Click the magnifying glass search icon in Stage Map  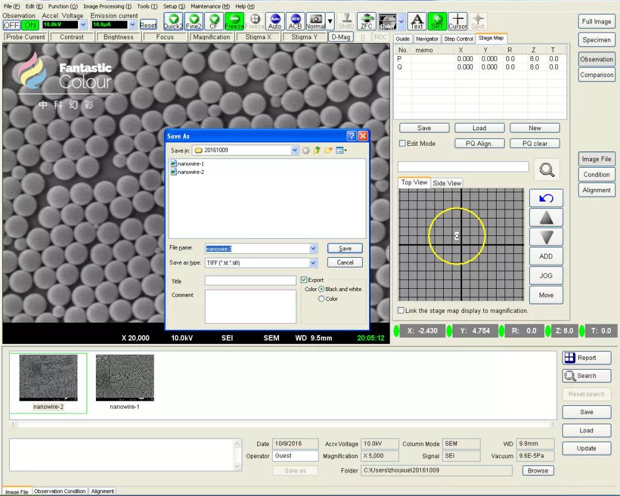click(547, 170)
